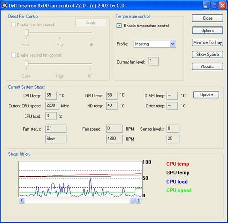This screenshot has height=223, width=228.
Task: Click the Sensor levels field showing 0
Action: click(173, 129)
